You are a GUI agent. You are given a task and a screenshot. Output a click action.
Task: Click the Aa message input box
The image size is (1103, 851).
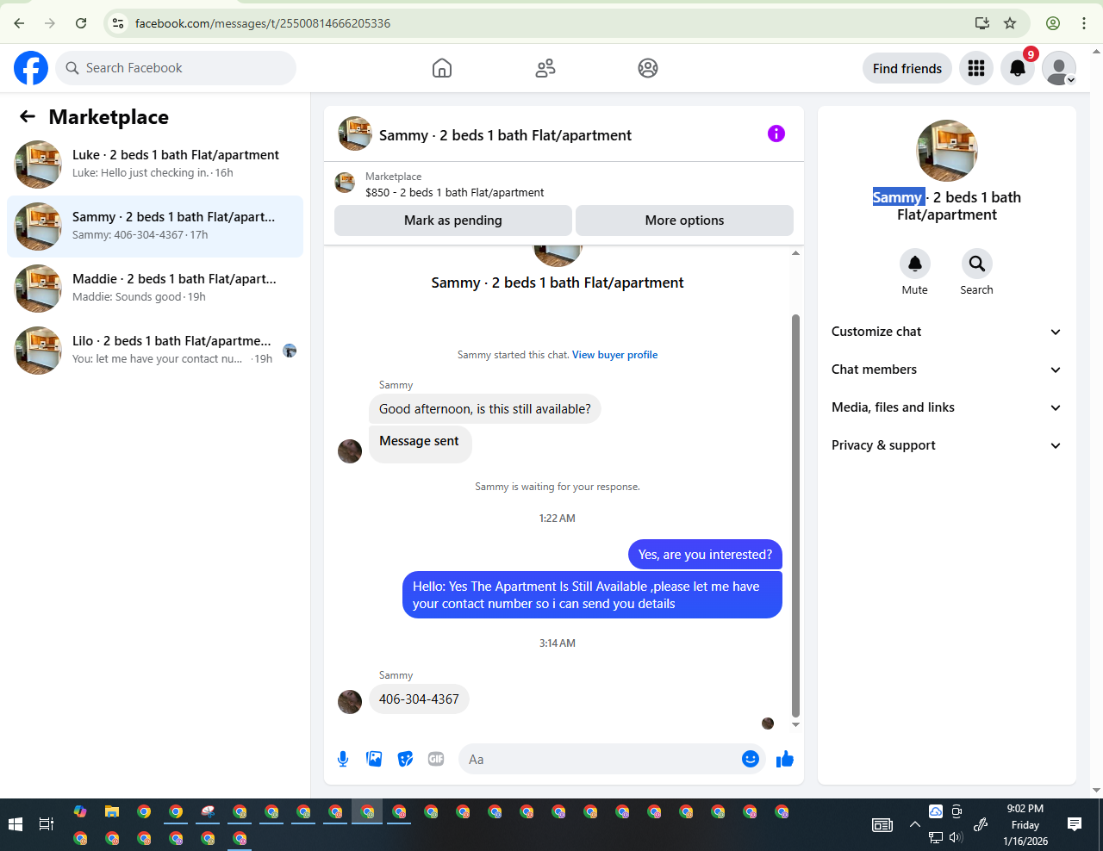coord(601,759)
